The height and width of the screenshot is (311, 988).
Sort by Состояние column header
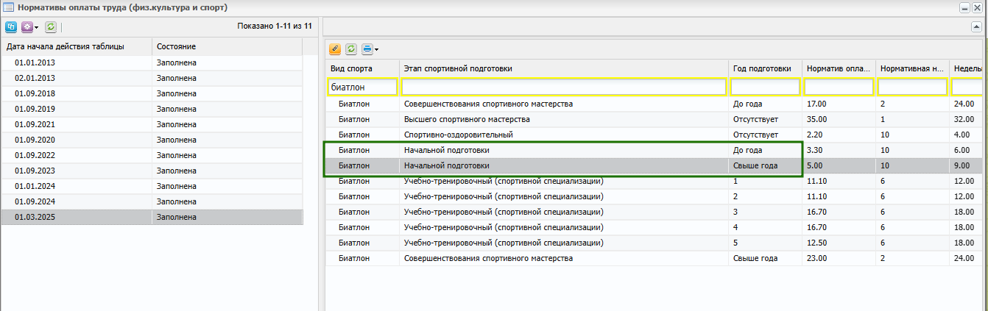coord(227,46)
